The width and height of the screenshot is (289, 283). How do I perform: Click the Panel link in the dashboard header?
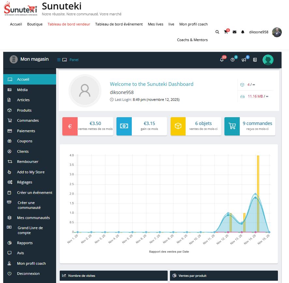point(74,60)
